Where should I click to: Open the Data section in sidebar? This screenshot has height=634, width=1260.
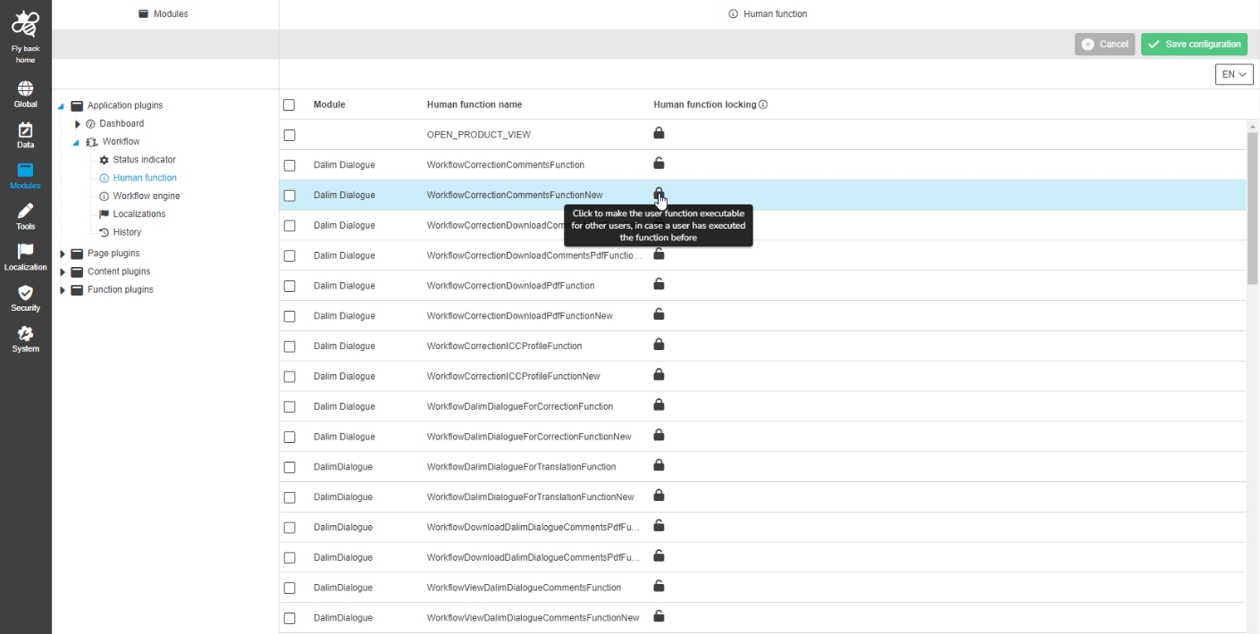(x=25, y=130)
